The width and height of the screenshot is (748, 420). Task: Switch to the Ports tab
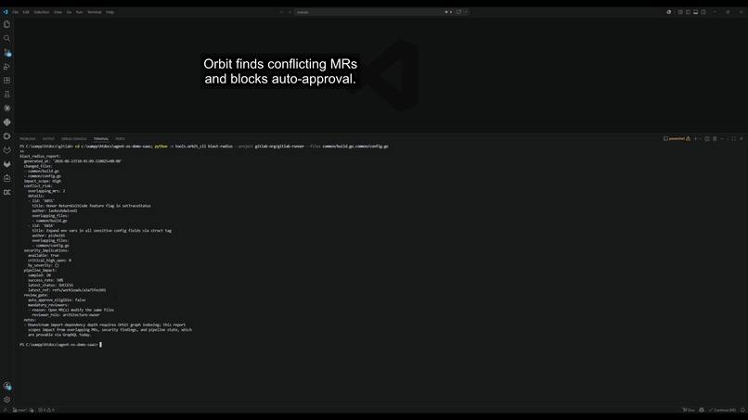pos(121,139)
